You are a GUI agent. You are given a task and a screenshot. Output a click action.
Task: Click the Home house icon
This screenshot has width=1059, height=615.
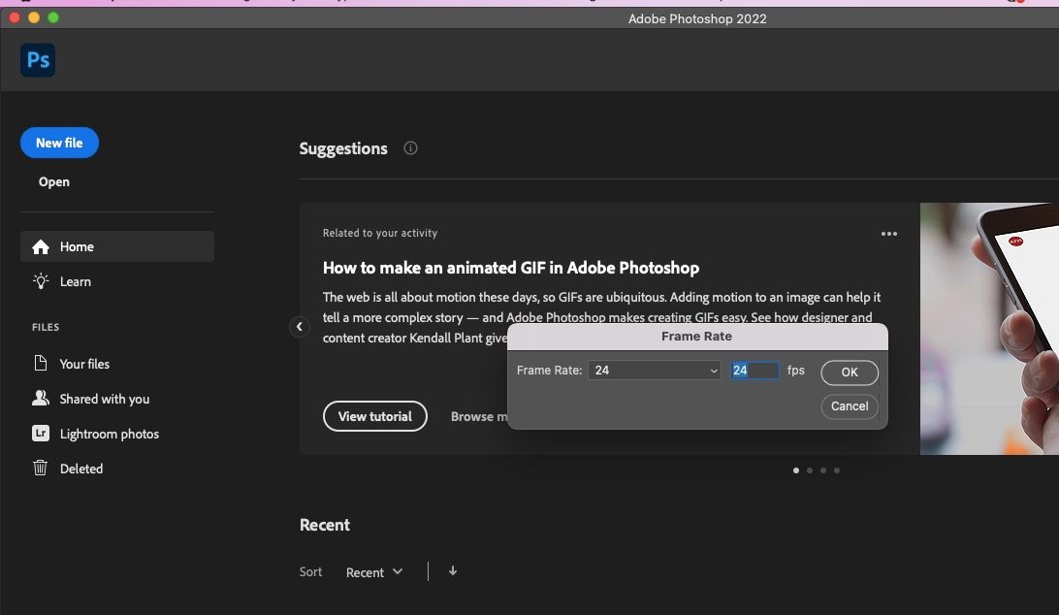click(x=41, y=247)
